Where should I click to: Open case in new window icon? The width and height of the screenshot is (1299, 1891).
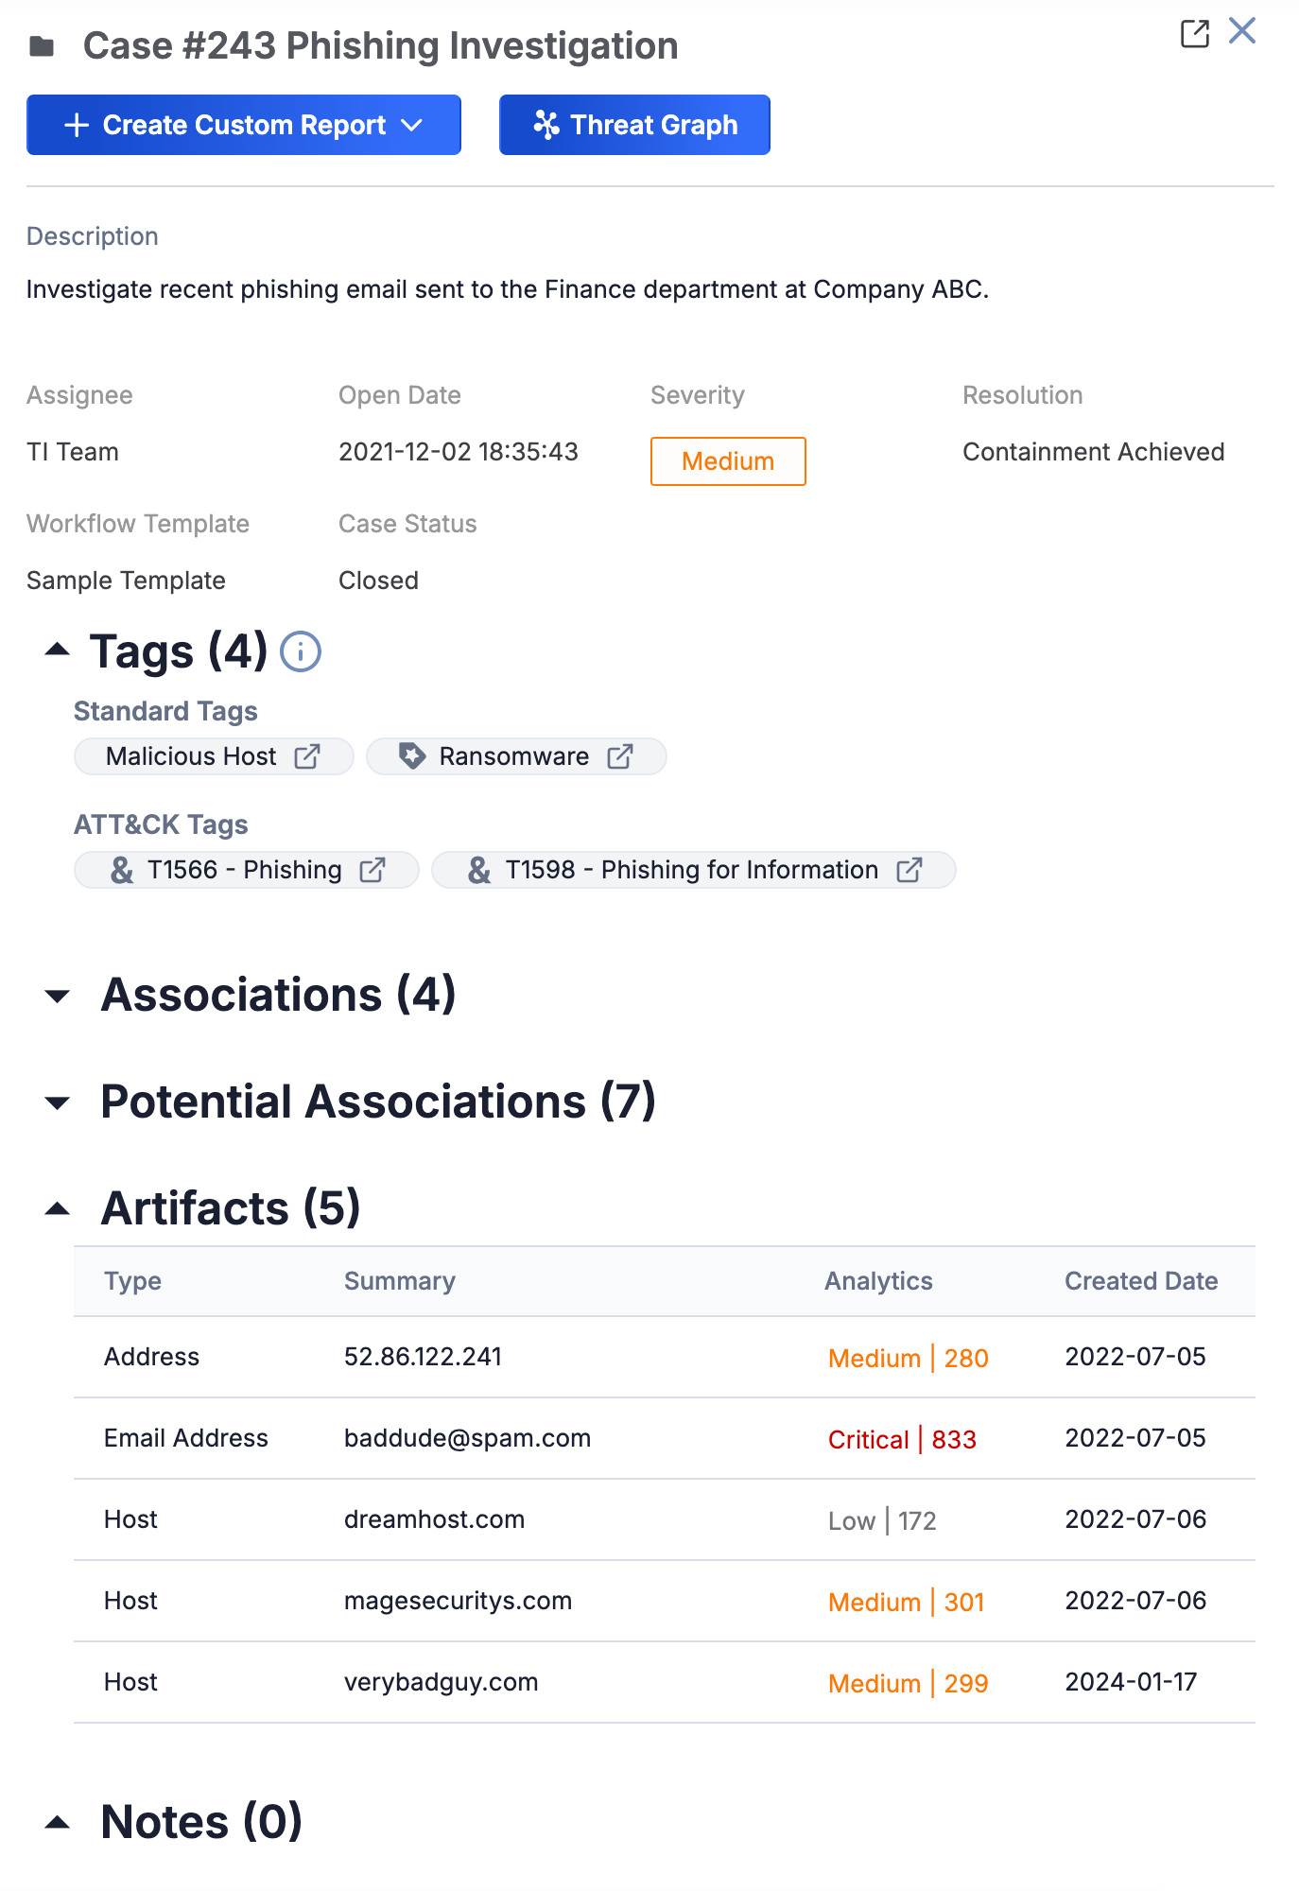coord(1195,33)
